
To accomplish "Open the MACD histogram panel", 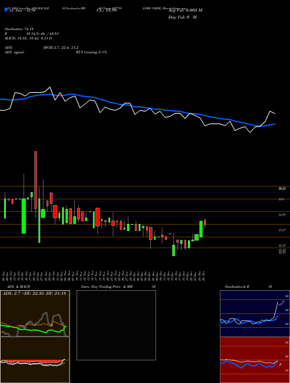I will click(35, 360).
